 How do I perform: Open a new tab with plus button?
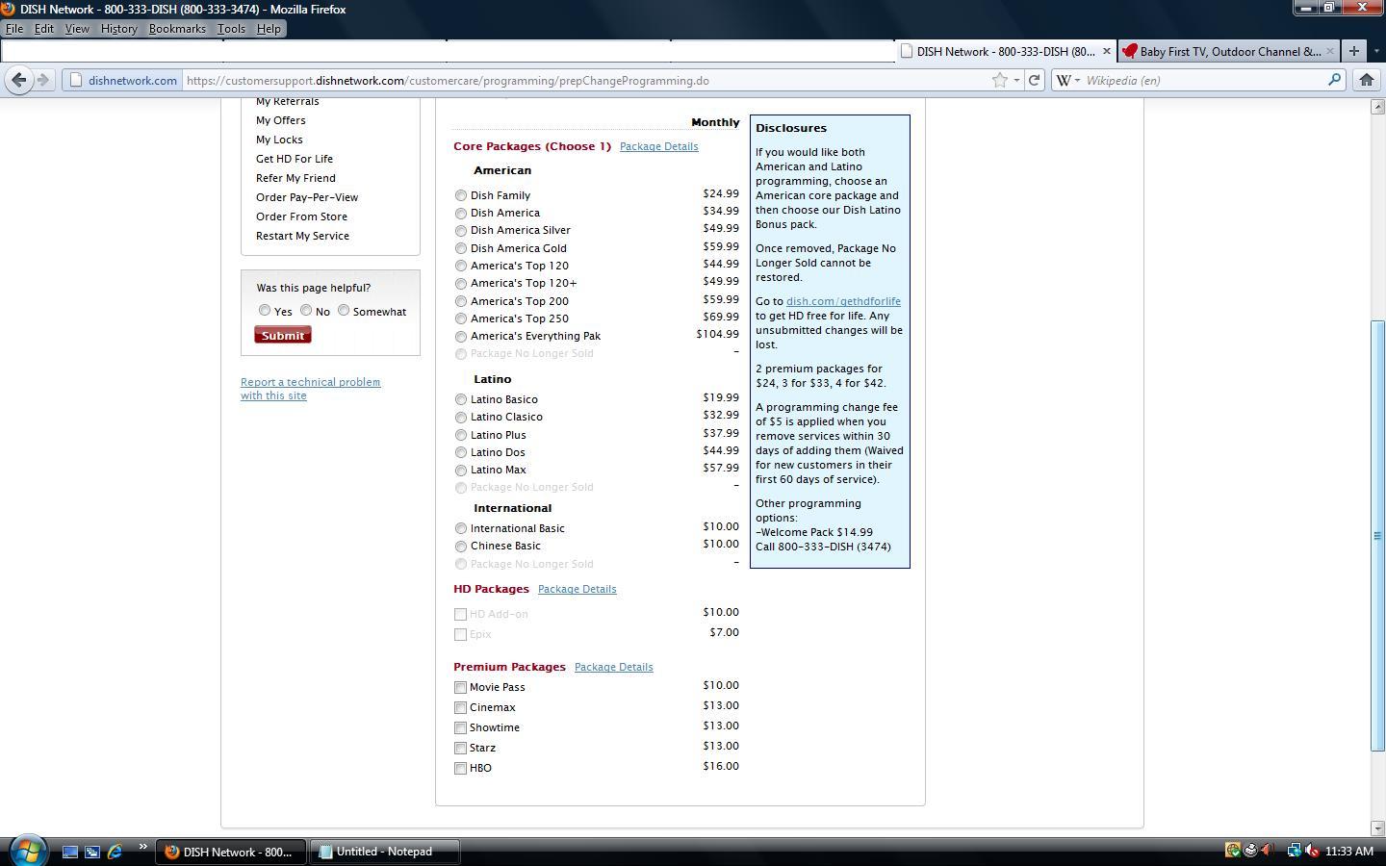[1353, 51]
